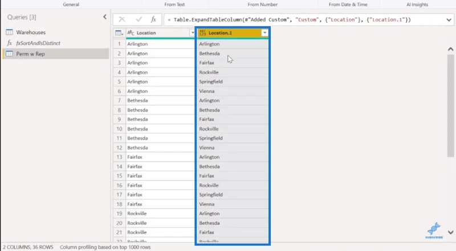Image resolution: width=456 pixels, height=251 pixels.
Task: Click the Queries [3] pane title
Action: (22, 17)
